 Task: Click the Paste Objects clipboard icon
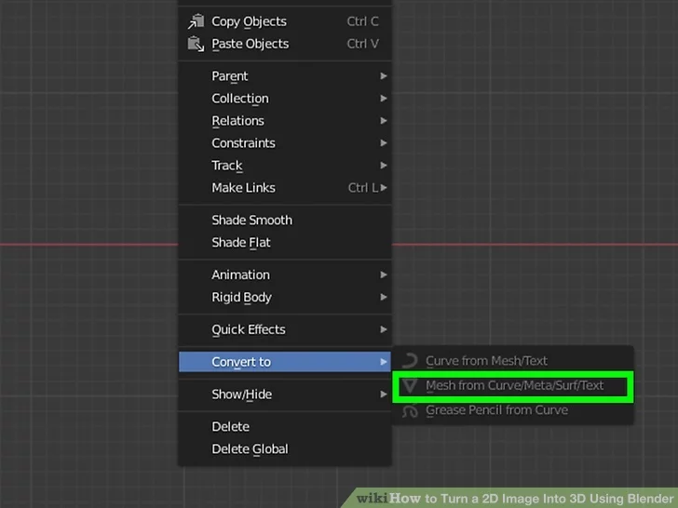coord(195,44)
